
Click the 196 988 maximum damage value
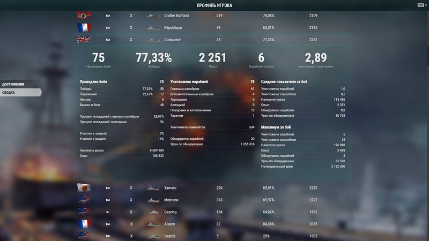(x=339, y=145)
